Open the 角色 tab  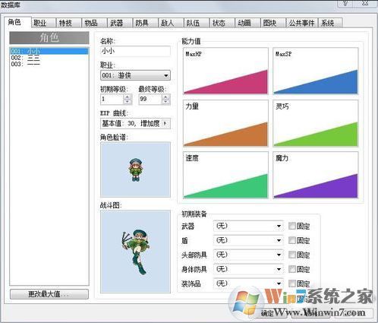[17, 22]
